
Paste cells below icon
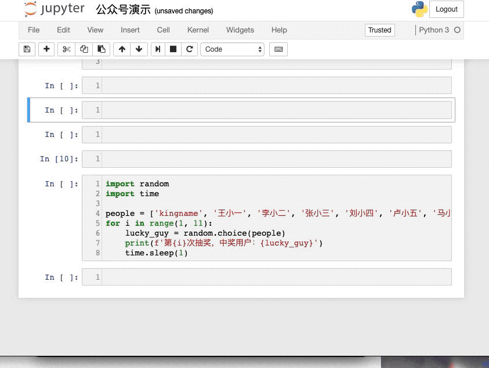pyautogui.click(x=102, y=49)
